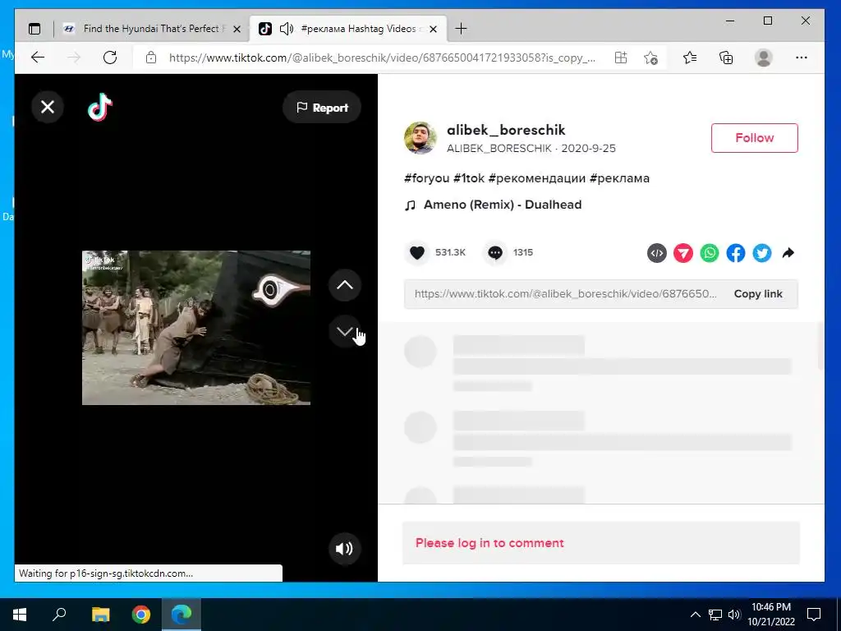This screenshot has width=841, height=631.
Task: Click Please log in to comment
Action: [489, 543]
